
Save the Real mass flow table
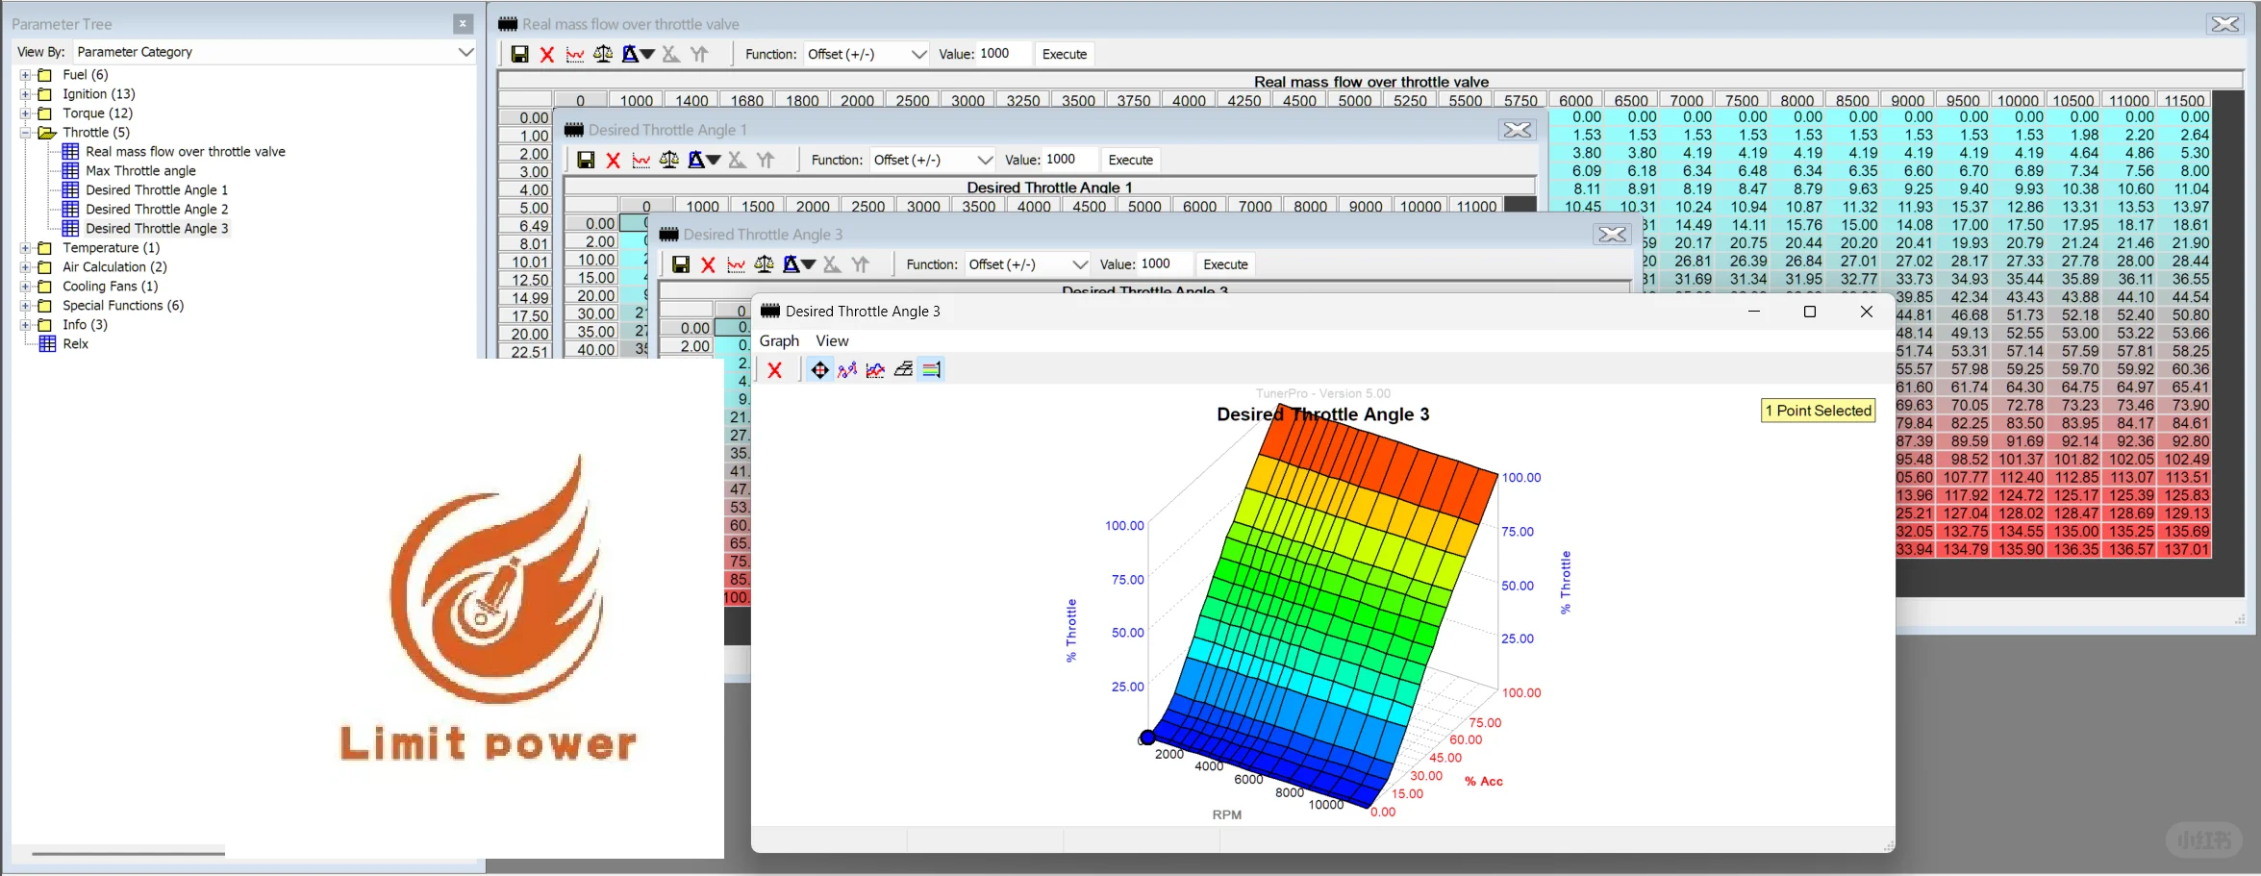pyautogui.click(x=519, y=55)
